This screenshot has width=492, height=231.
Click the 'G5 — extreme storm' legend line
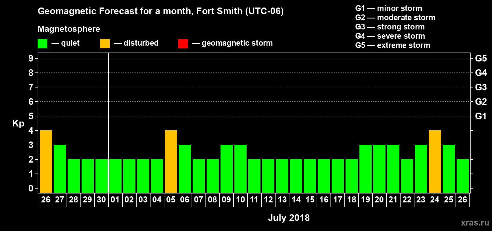[393, 45]
